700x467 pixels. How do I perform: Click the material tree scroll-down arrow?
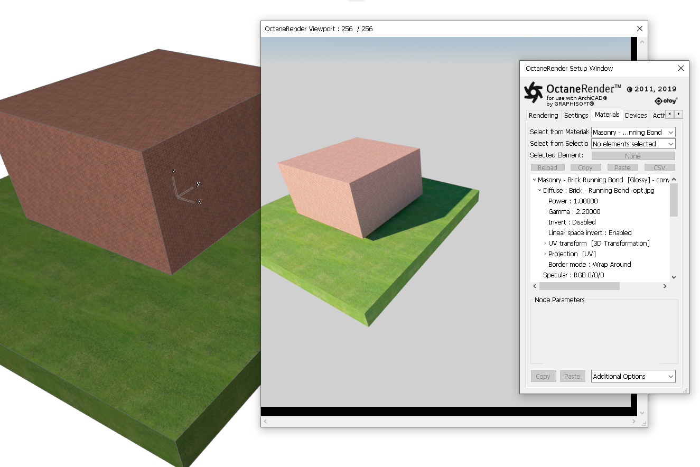pyautogui.click(x=674, y=277)
